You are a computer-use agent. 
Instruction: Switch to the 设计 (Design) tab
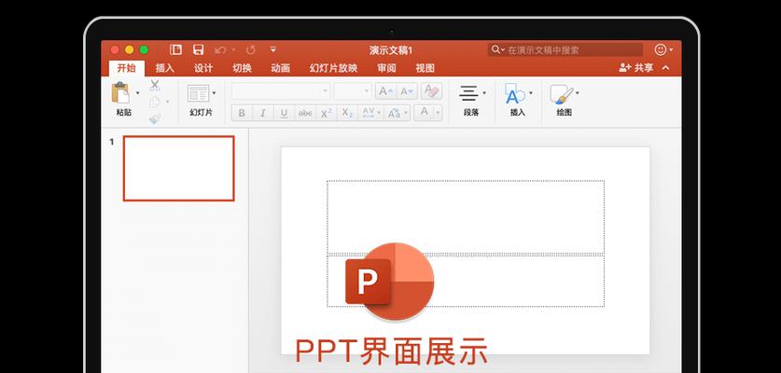[x=203, y=68]
